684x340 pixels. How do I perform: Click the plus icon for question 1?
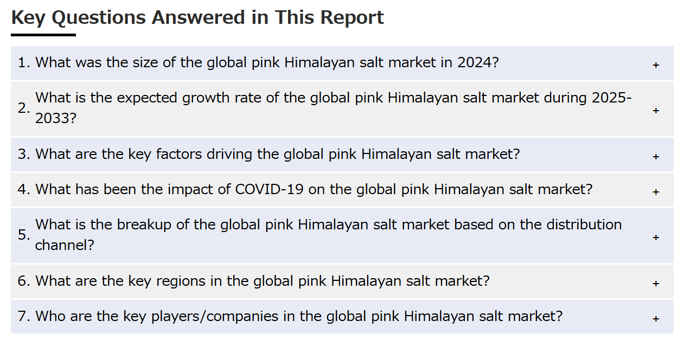click(656, 65)
